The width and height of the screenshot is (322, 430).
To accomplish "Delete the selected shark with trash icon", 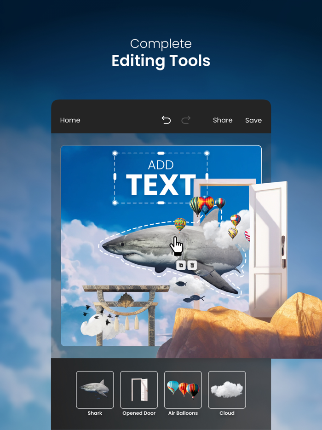I will (192, 265).
